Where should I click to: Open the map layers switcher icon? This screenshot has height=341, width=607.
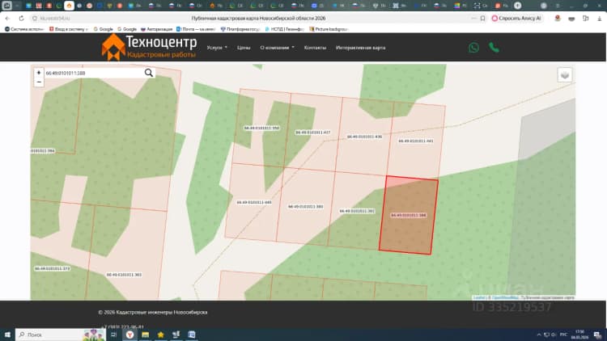565,75
